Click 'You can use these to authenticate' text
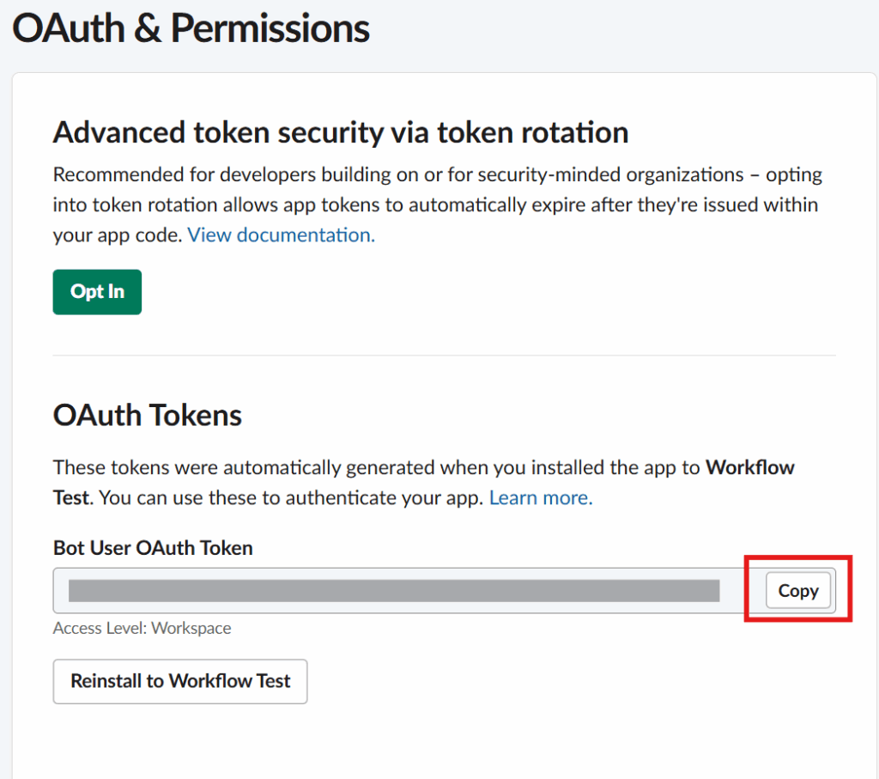Viewport: 879px width, 779px height. (x=292, y=497)
